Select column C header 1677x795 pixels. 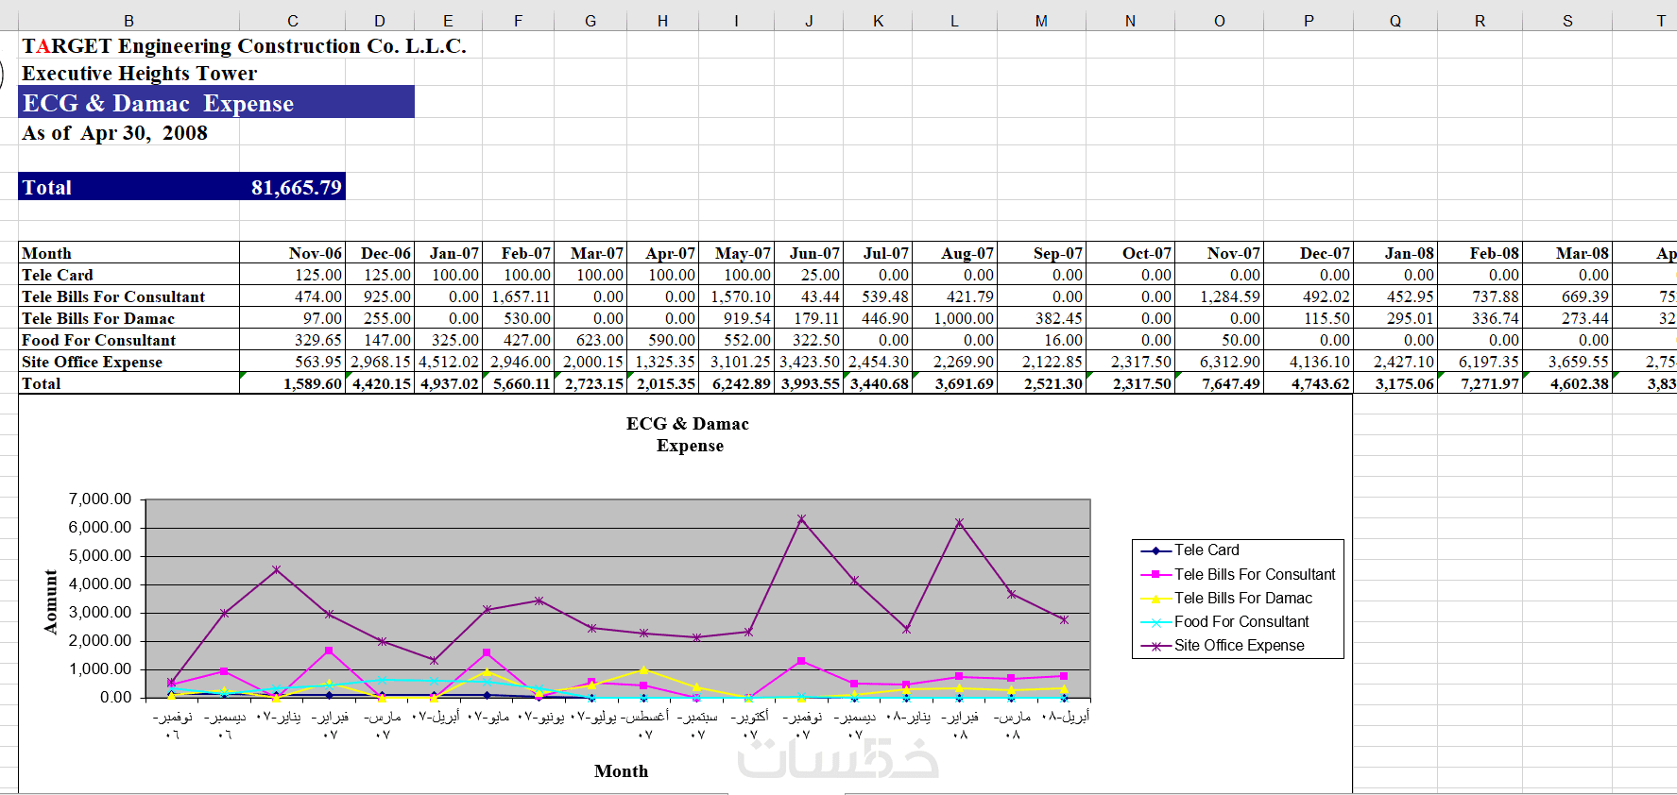[x=293, y=21]
